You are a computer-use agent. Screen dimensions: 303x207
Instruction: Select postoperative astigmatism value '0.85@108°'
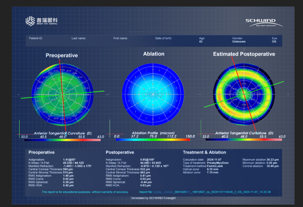pos(147,160)
